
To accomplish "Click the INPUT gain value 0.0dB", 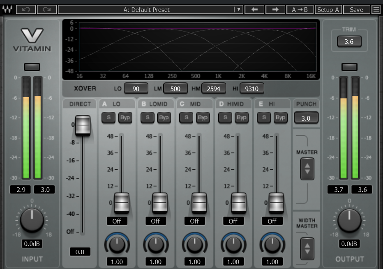I will click(x=32, y=244).
